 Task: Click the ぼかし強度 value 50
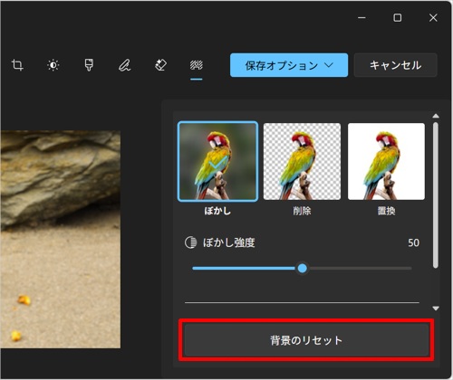tap(413, 242)
